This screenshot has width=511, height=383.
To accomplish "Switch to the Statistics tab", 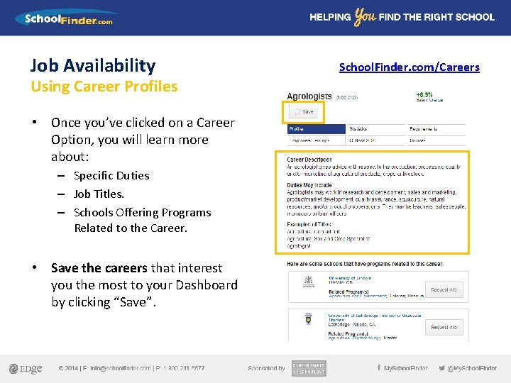I will [x=376, y=129].
